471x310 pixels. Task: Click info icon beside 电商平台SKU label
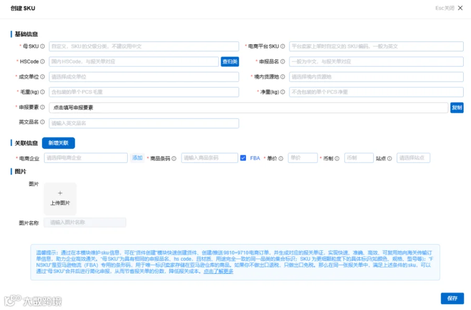(283, 46)
